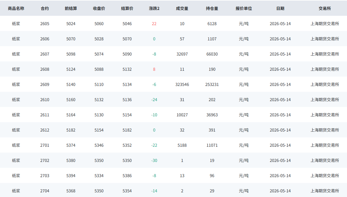Click the -30 change value
Screen dimensions: 347x197
click(x=154, y=160)
